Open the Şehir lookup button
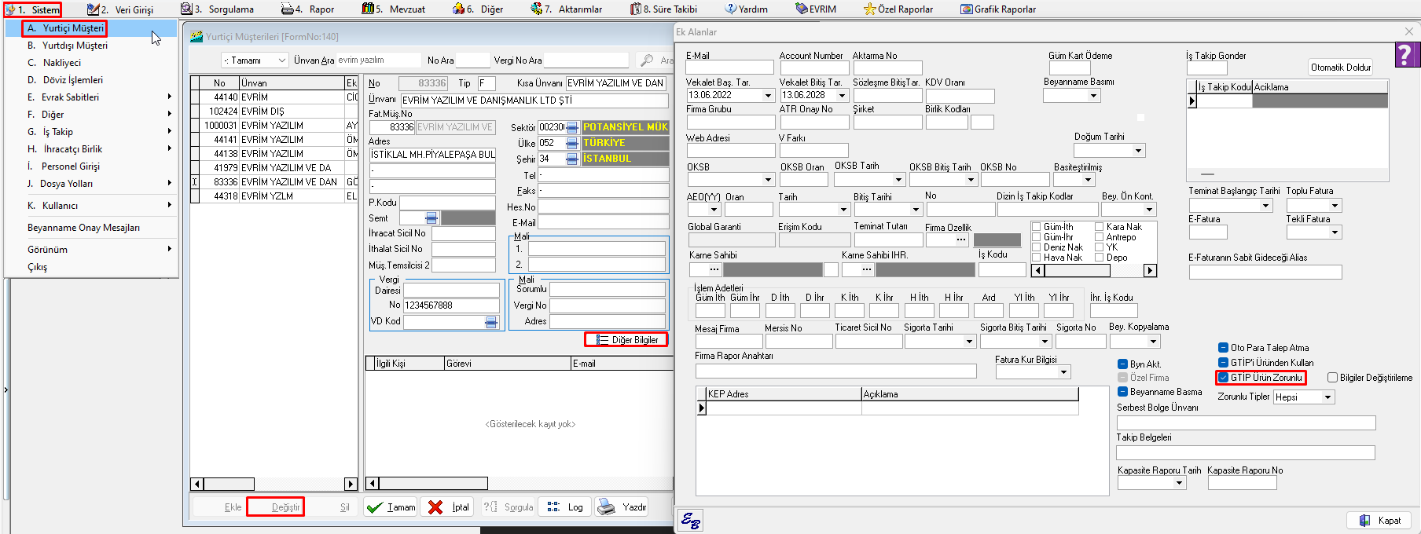Screen dimensions: 1421x534 click(572, 159)
